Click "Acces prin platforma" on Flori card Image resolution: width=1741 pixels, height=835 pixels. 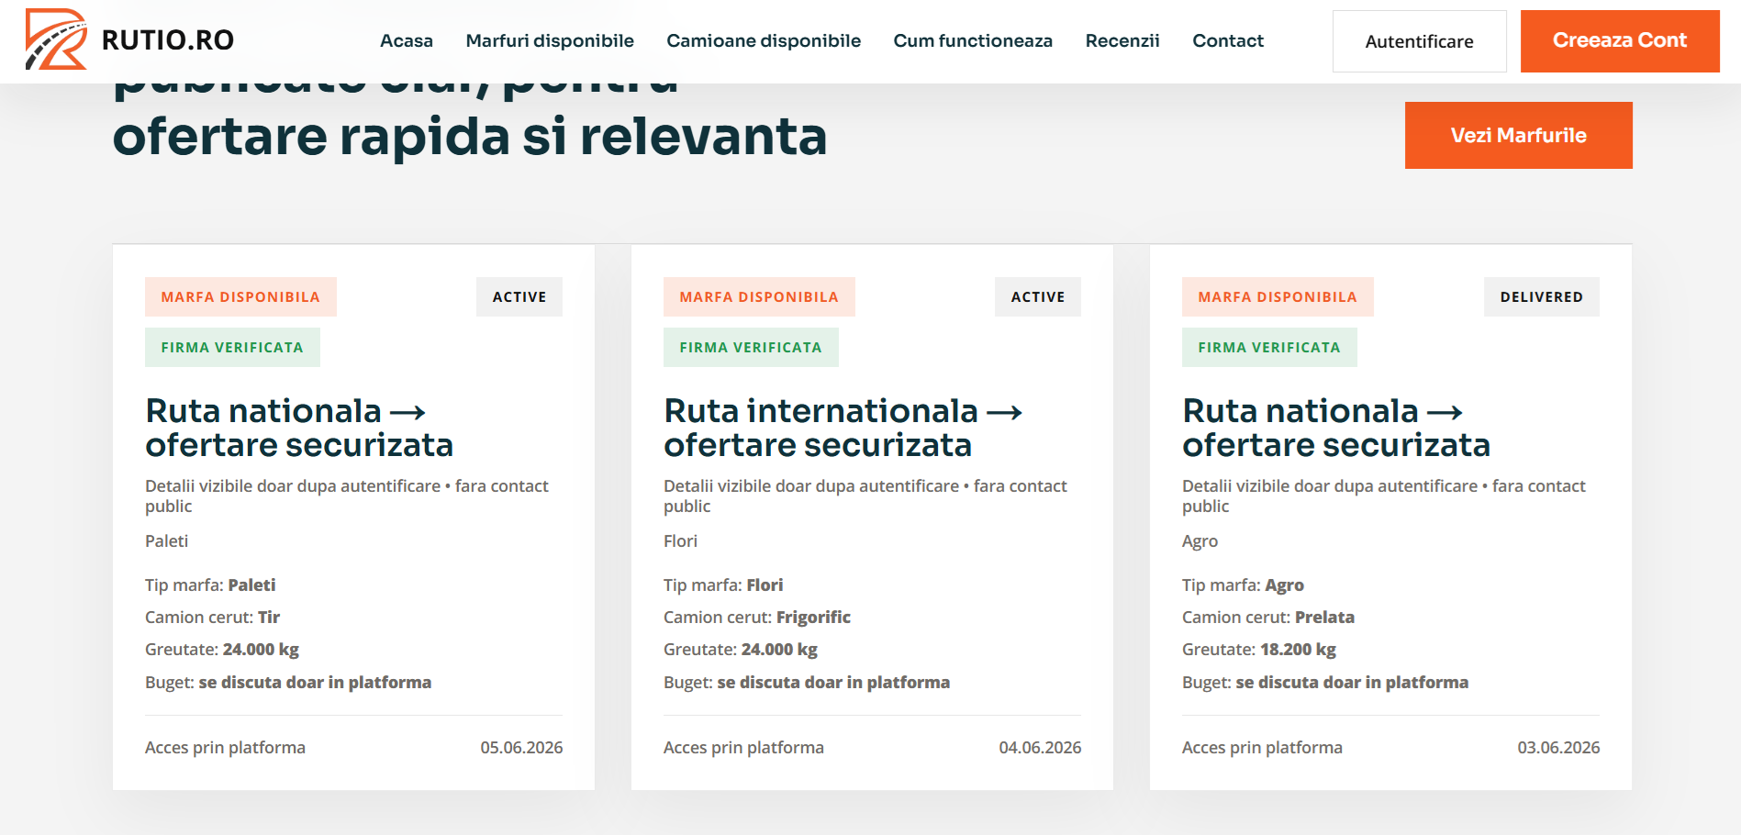pos(743,747)
